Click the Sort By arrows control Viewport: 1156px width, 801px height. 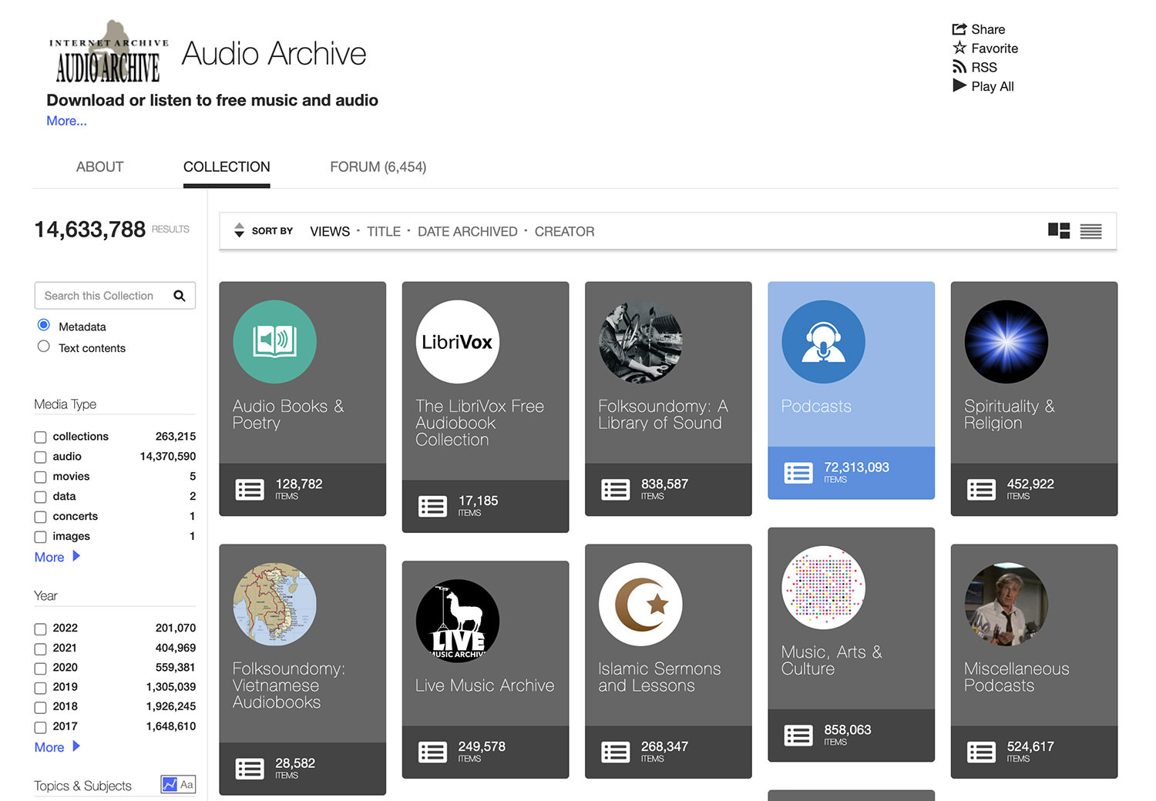(240, 230)
